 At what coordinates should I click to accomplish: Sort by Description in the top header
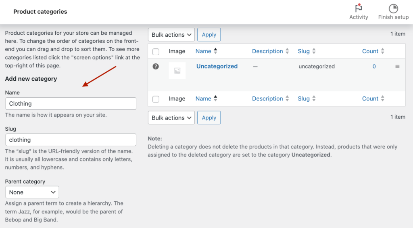[267, 51]
